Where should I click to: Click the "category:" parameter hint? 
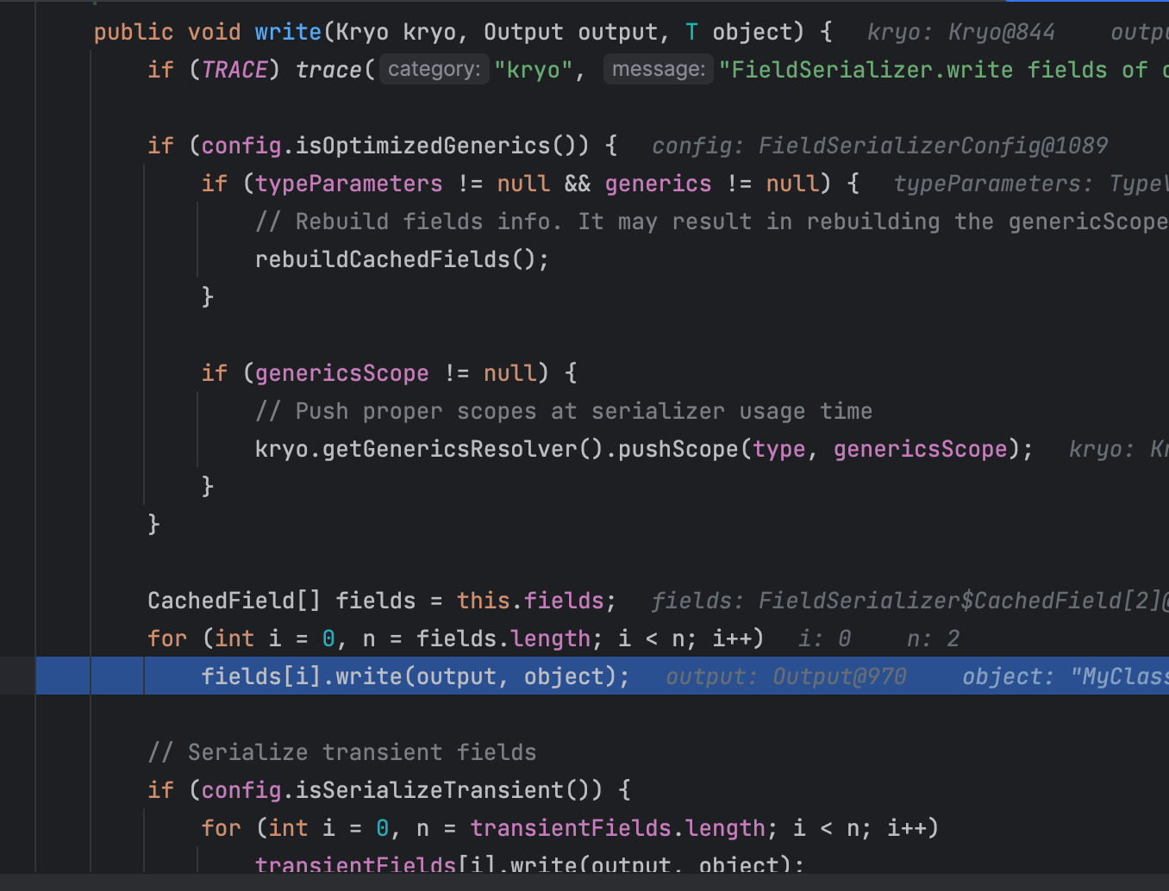click(434, 69)
